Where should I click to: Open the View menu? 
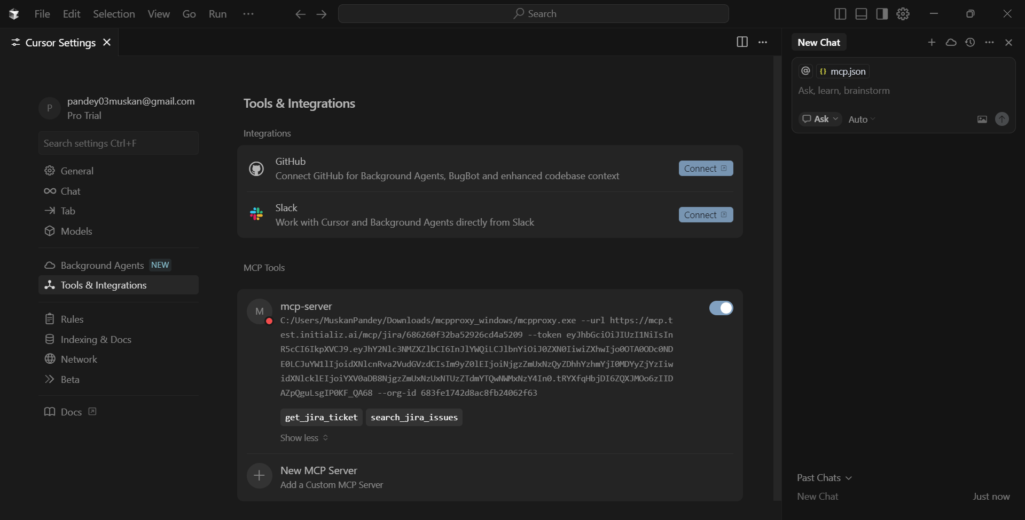tap(159, 14)
